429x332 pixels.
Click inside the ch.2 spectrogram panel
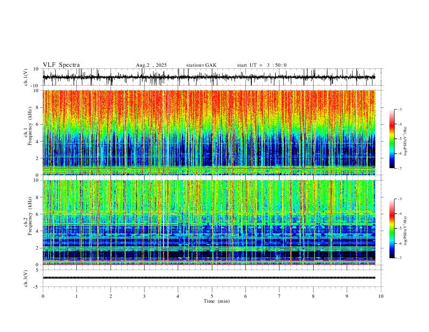tap(209, 222)
